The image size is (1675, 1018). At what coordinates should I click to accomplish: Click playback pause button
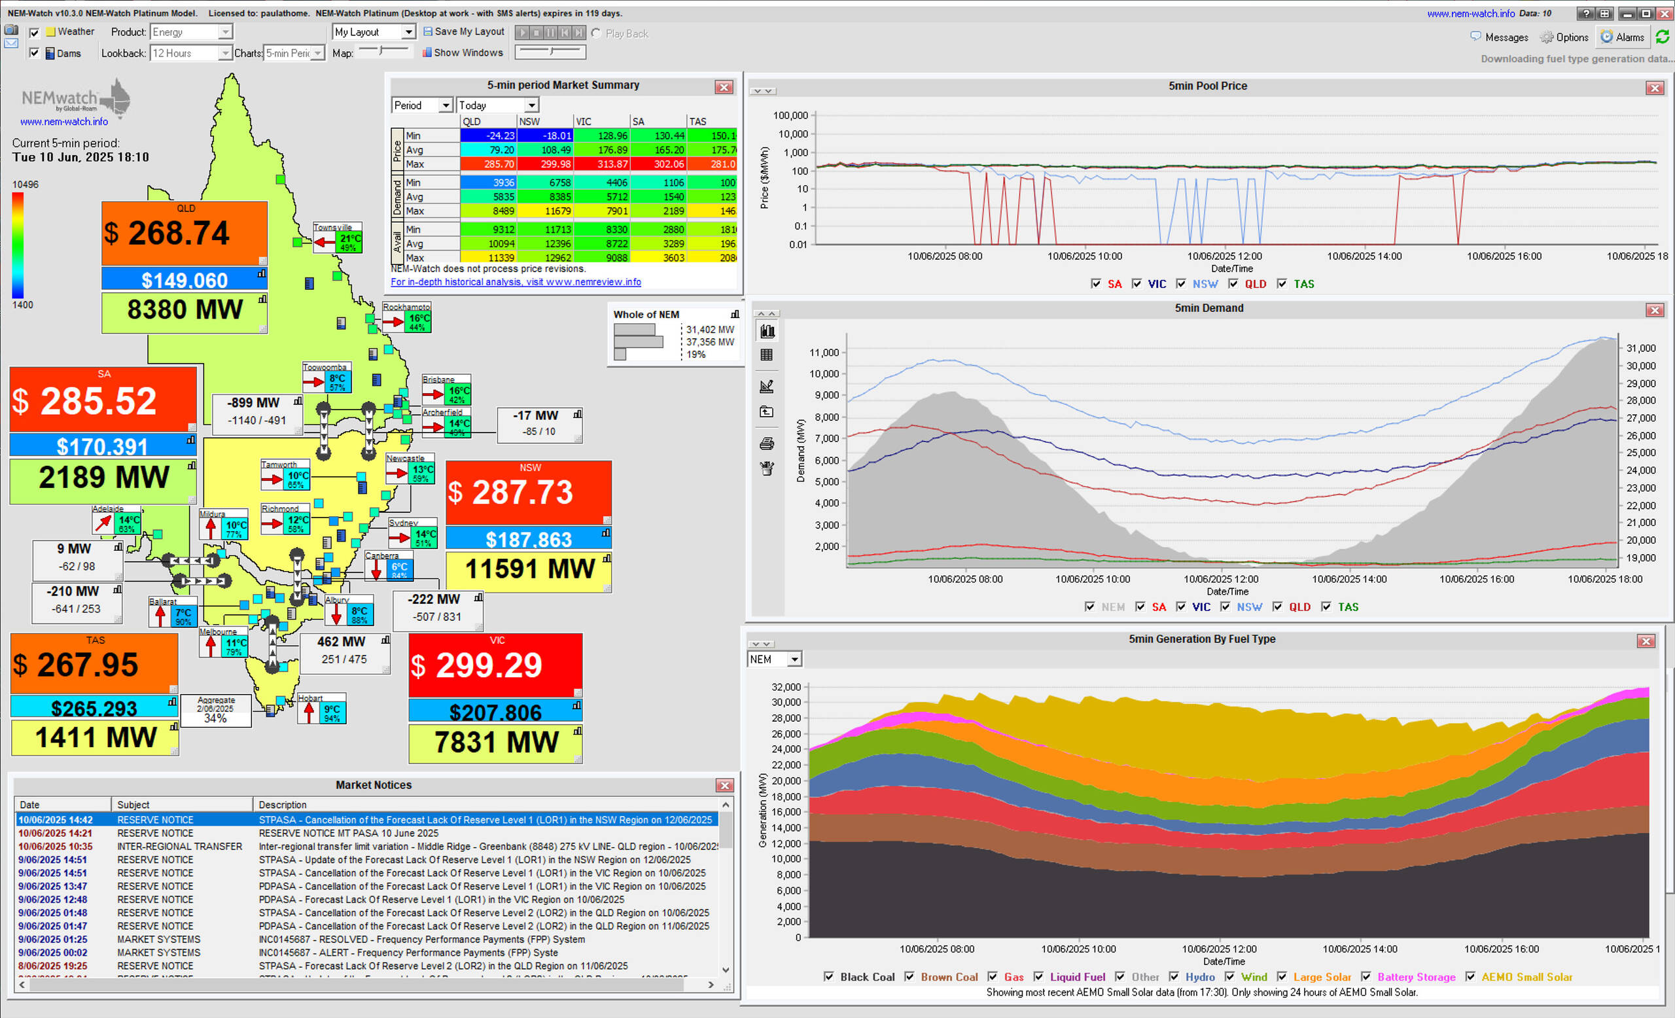pyautogui.click(x=551, y=33)
